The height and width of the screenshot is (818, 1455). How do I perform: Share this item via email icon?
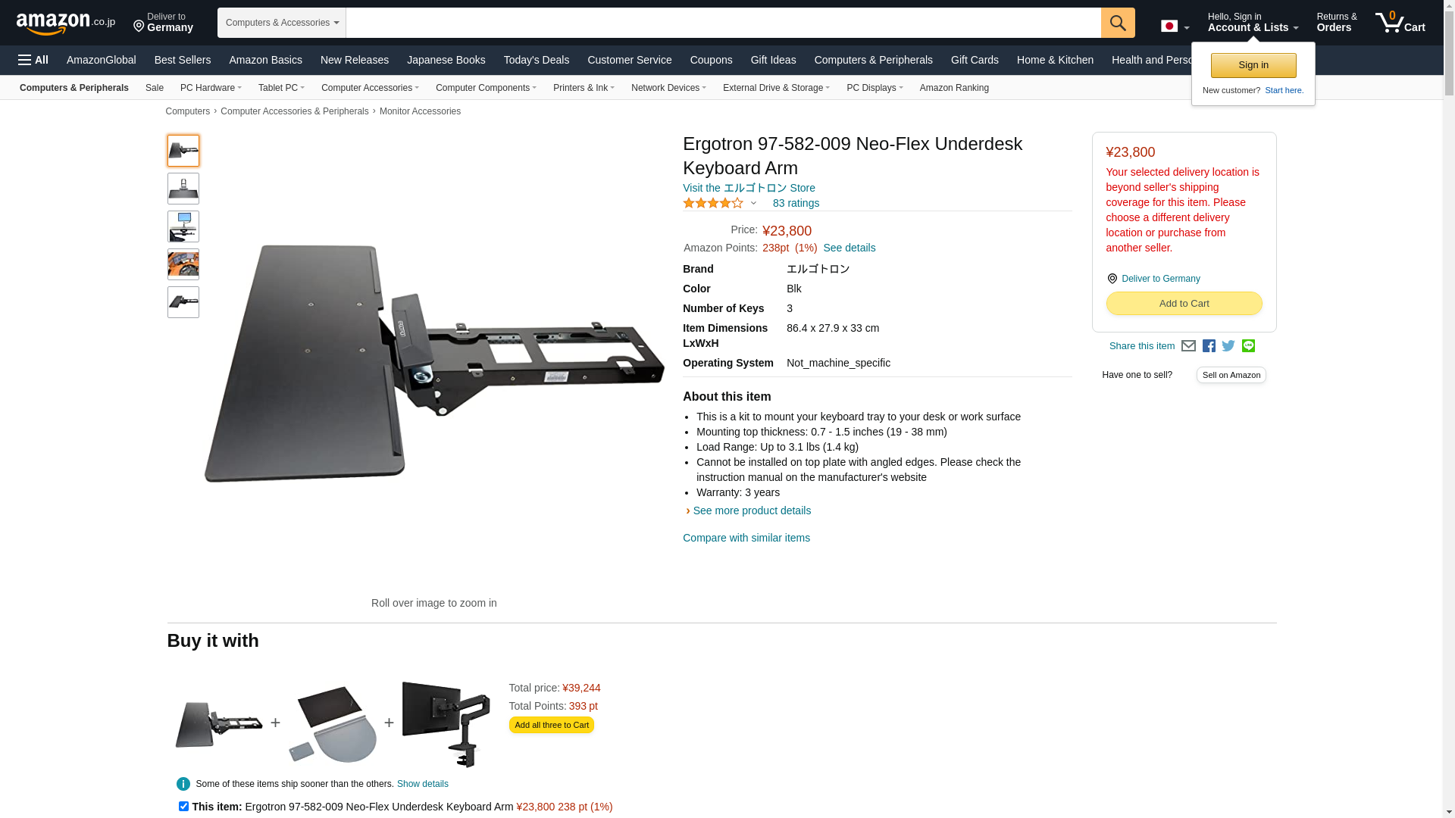[x=1188, y=346]
